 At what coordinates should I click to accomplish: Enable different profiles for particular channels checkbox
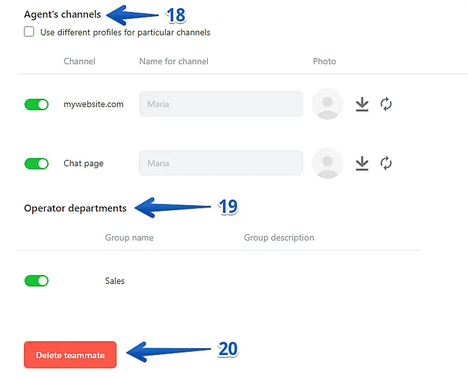pyautogui.click(x=29, y=32)
